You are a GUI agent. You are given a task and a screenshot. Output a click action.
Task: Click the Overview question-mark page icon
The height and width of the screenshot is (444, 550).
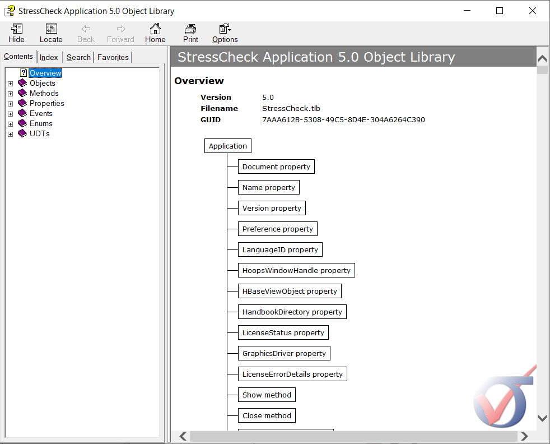click(x=24, y=73)
